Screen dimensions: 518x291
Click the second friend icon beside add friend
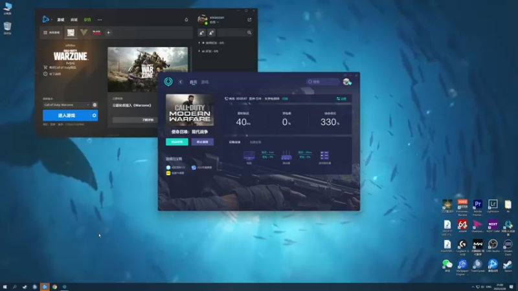coord(212,32)
